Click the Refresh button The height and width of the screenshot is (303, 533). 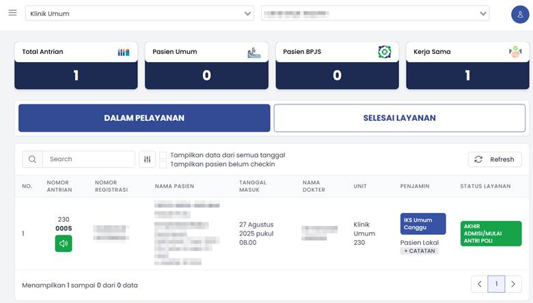[x=494, y=159]
